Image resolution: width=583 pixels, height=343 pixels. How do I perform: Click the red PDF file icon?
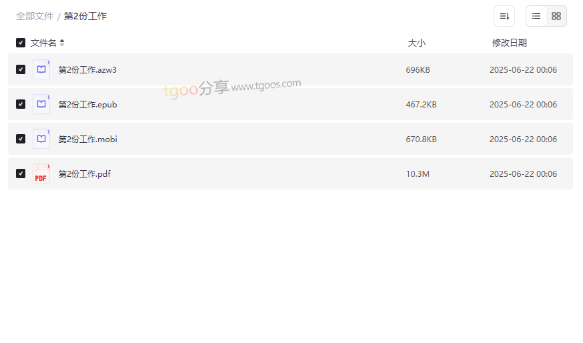coord(41,174)
